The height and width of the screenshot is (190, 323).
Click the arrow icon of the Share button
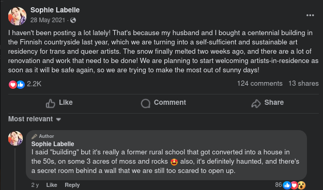pyautogui.click(x=256, y=103)
